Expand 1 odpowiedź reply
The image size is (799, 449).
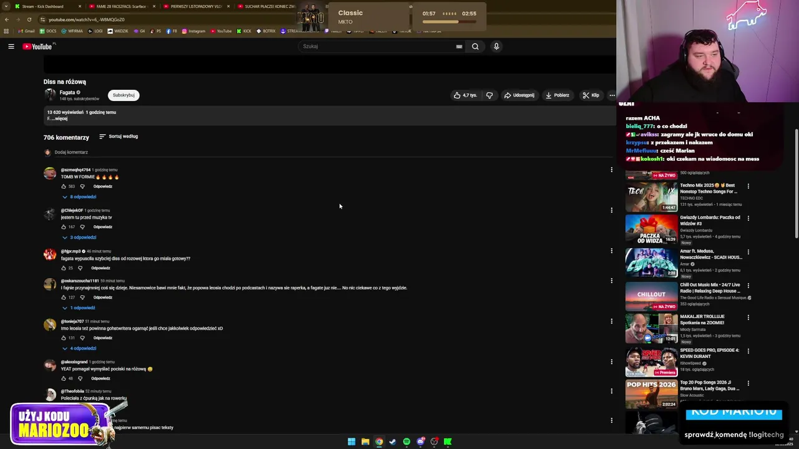click(79, 308)
